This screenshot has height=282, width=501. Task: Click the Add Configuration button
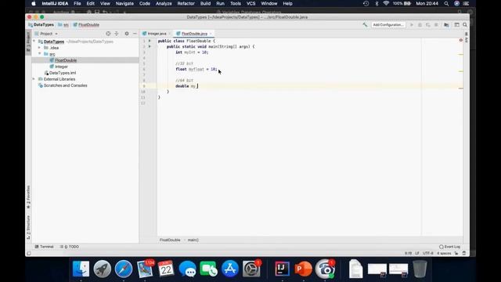tap(388, 24)
